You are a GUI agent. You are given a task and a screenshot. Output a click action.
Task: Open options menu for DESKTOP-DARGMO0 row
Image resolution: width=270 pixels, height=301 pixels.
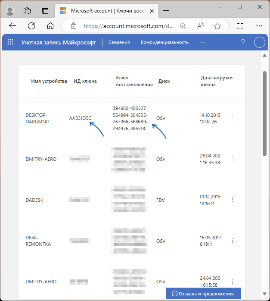pyautogui.click(x=233, y=118)
